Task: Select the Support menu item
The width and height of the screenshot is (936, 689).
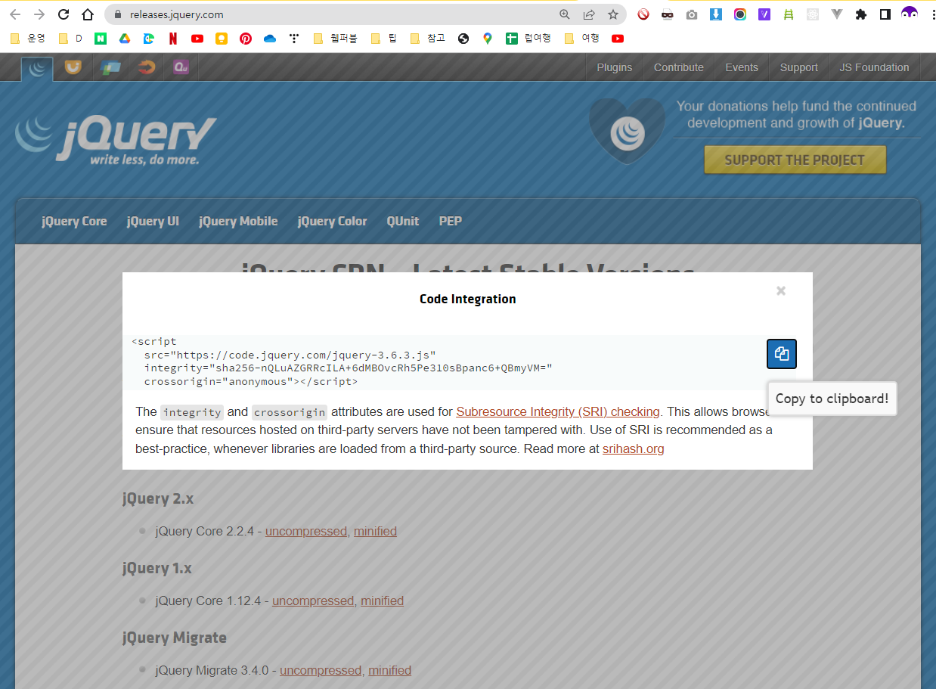Action: click(798, 67)
